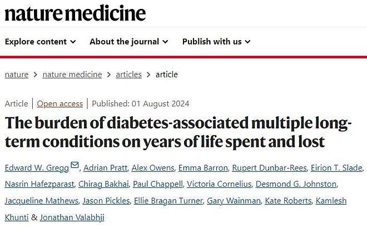Click author Kate Roberts
This screenshot has width=367, height=228.
click(x=288, y=201)
